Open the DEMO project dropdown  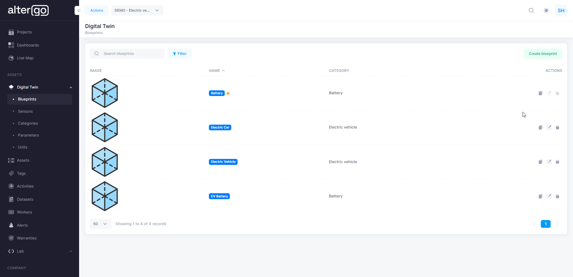pos(137,10)
